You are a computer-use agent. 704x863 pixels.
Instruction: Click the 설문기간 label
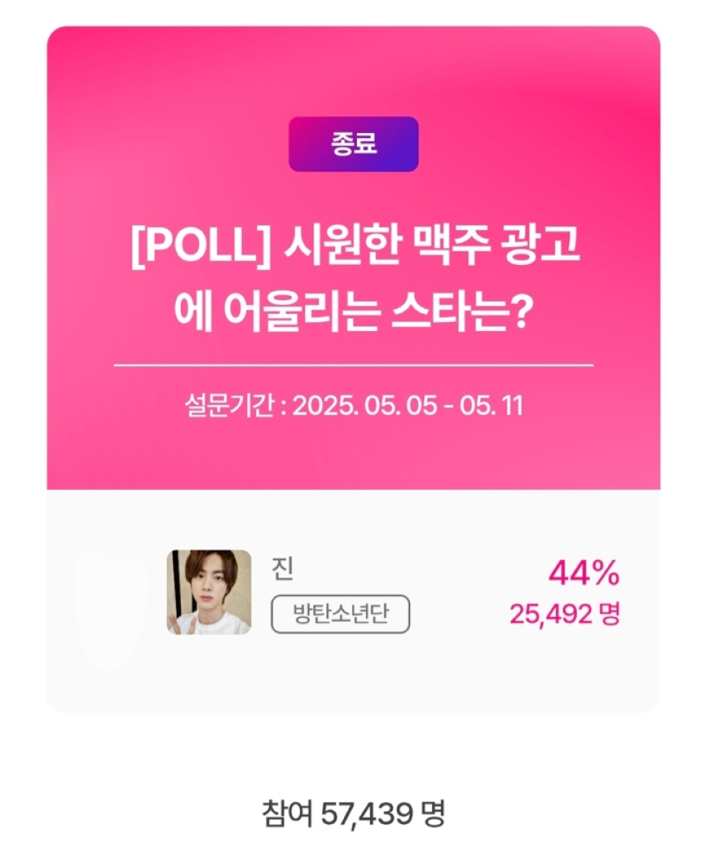(228, 407)
